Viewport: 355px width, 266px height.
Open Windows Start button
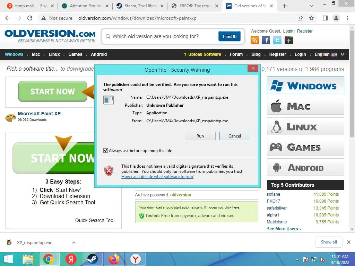point(8,259)
